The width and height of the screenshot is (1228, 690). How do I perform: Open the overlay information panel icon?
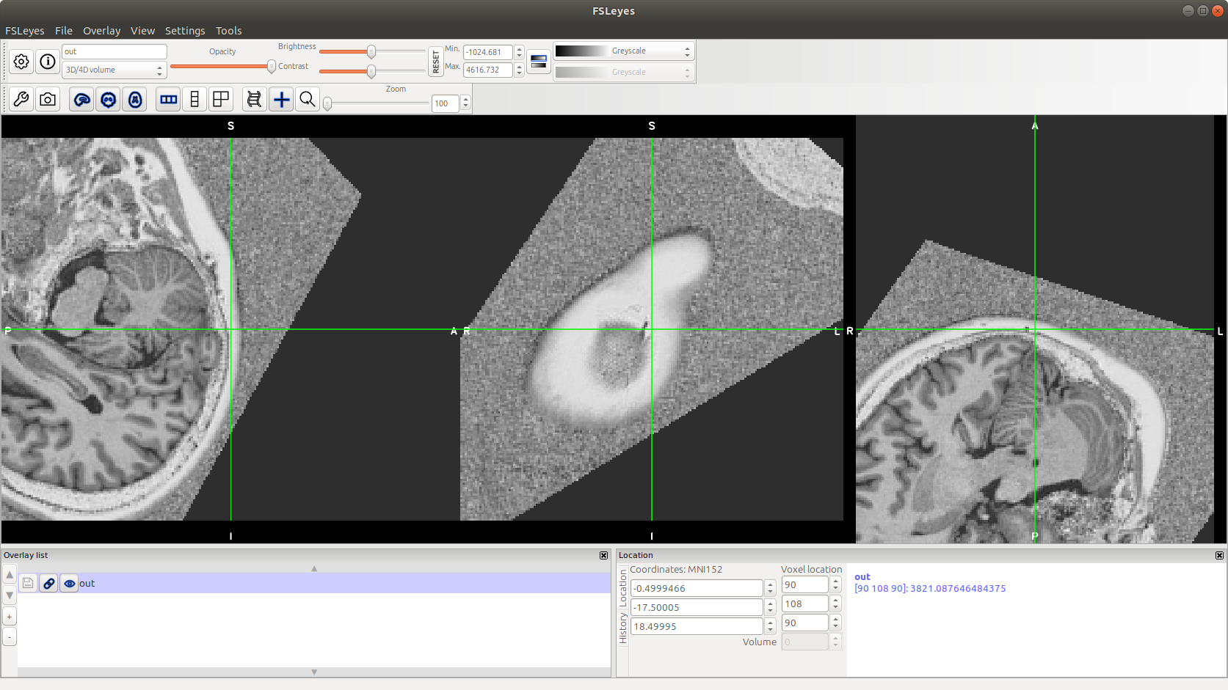(x=47, y=62)
